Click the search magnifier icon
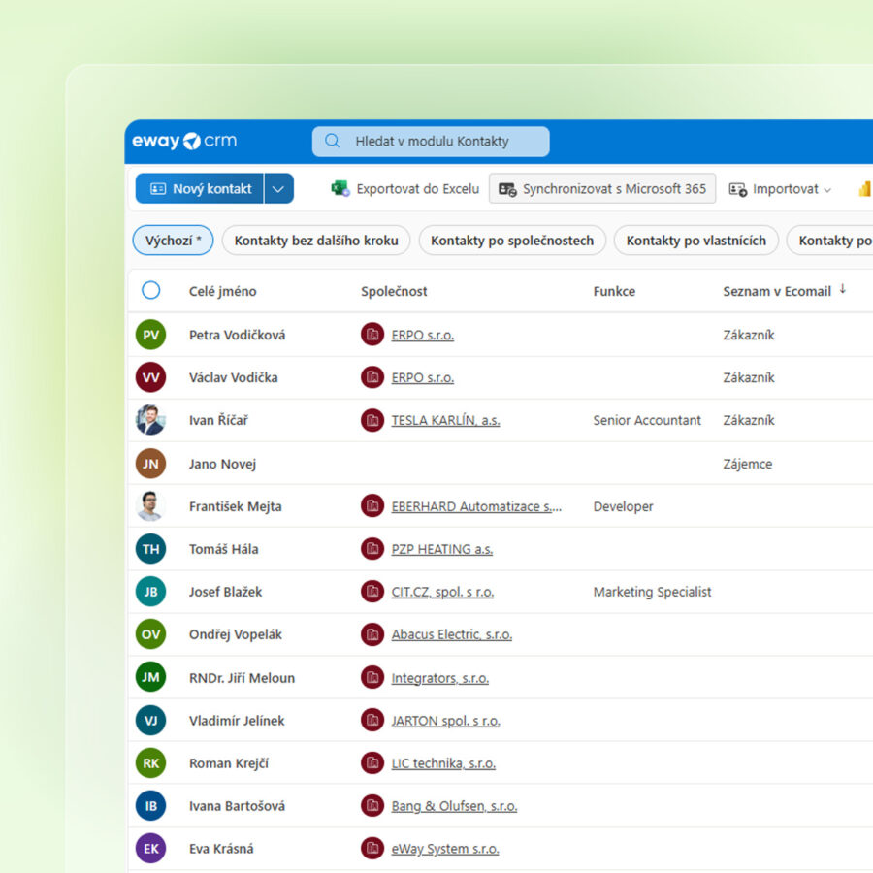Viewport: 873px width, 873px height. pos(333,142)
